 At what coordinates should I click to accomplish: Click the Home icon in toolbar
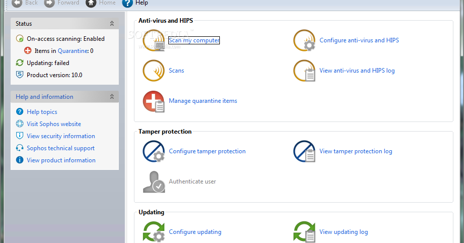click(91, 3)
